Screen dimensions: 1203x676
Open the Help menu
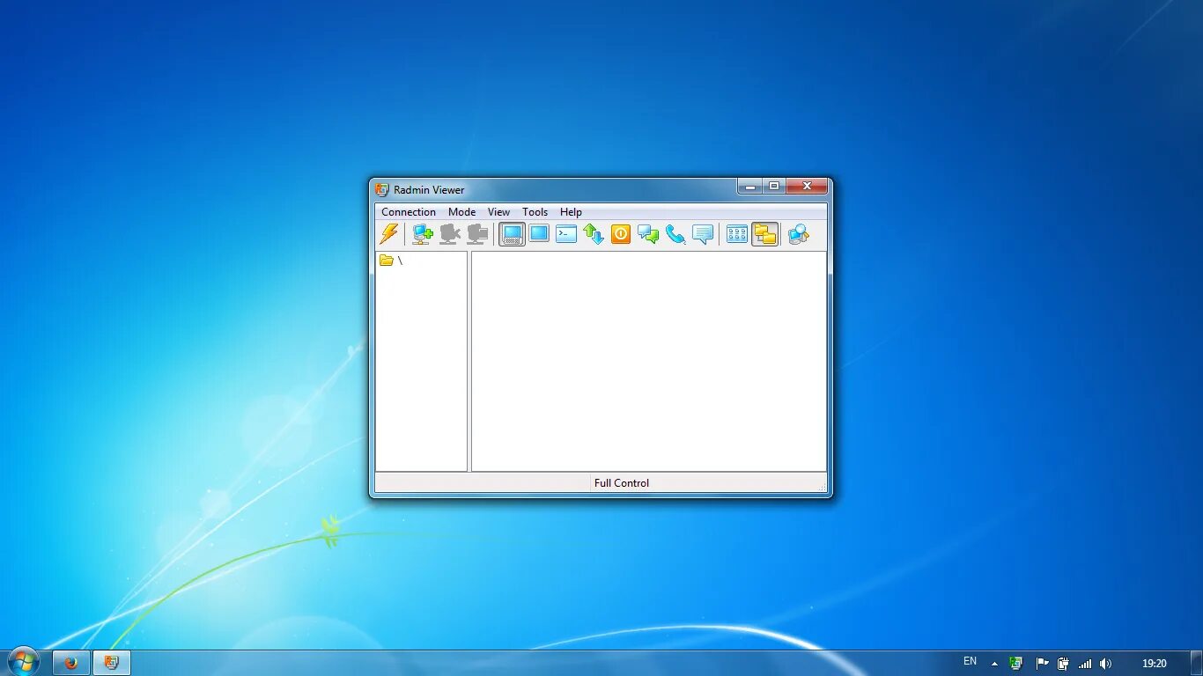(x=572, y=212)
